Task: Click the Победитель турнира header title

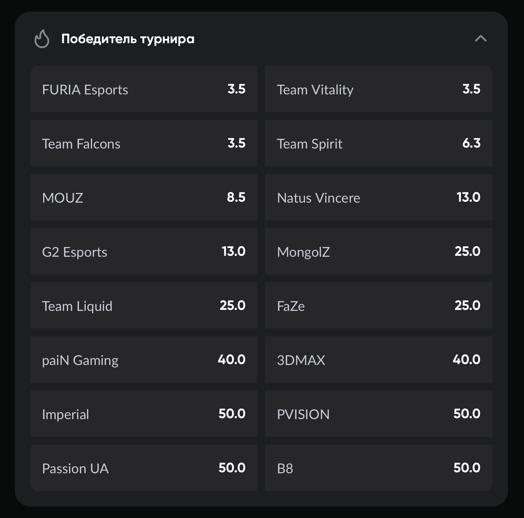Action: coord(128,39)
